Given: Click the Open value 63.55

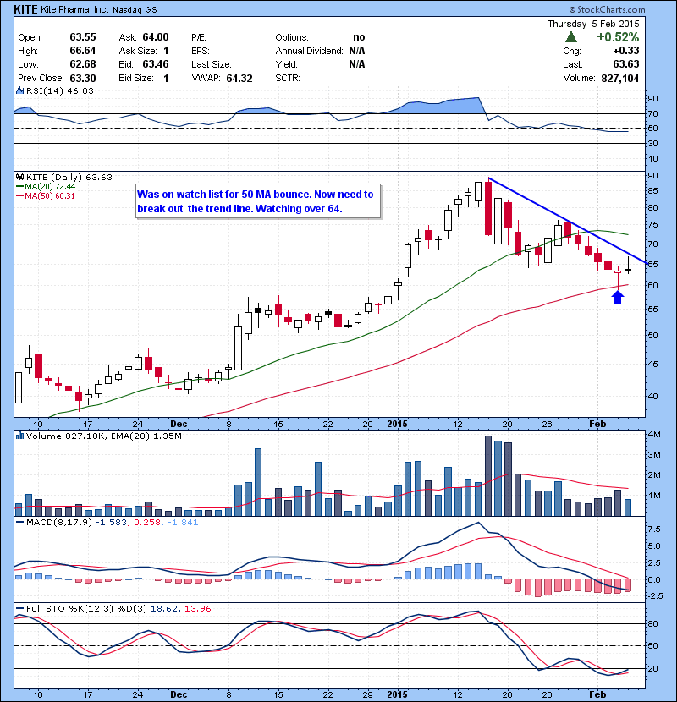Looking at the screenshot, I should click(83, 37).
